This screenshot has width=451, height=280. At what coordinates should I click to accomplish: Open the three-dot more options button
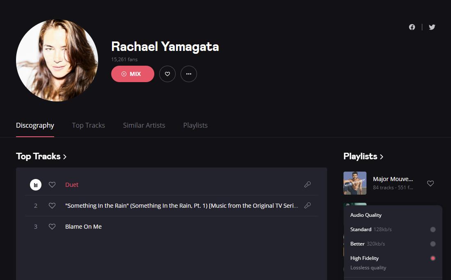(x=189, y=74)
